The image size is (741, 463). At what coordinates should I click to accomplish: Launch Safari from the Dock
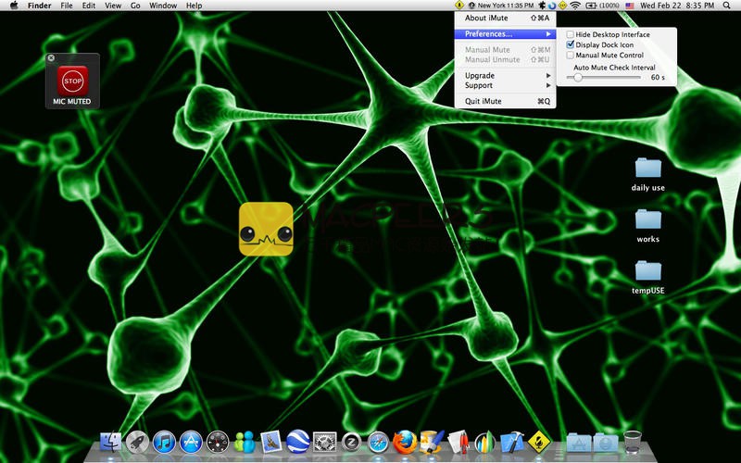point(377,442)
